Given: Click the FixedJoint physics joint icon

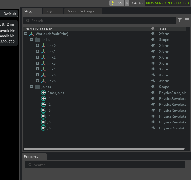Looking at the screenshot, I should pyautogui.click(x=43, y=93).
